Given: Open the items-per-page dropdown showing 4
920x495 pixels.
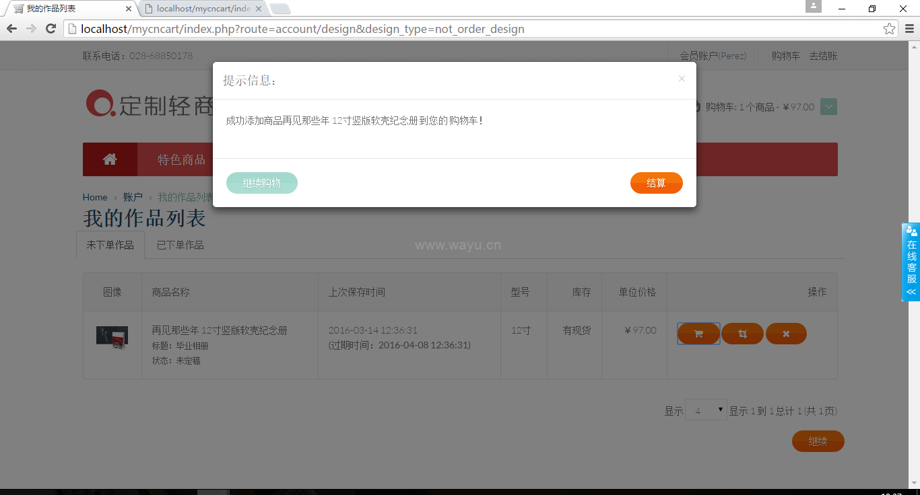Looking at the screenshot, I should tap(705, 410).
